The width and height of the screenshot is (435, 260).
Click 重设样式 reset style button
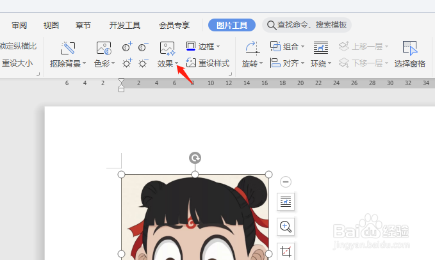208,63
